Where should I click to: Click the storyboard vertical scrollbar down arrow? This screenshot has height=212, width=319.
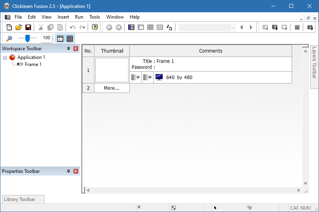[306, 184]
